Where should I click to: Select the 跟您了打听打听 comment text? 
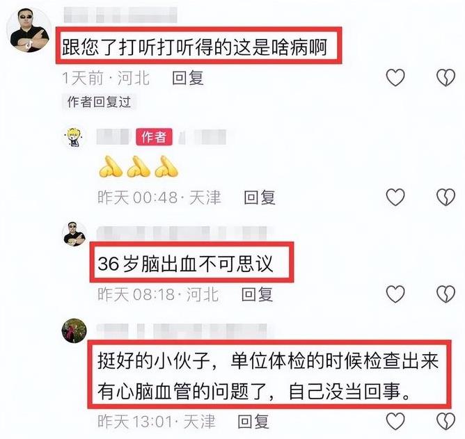tap(194, 47)
